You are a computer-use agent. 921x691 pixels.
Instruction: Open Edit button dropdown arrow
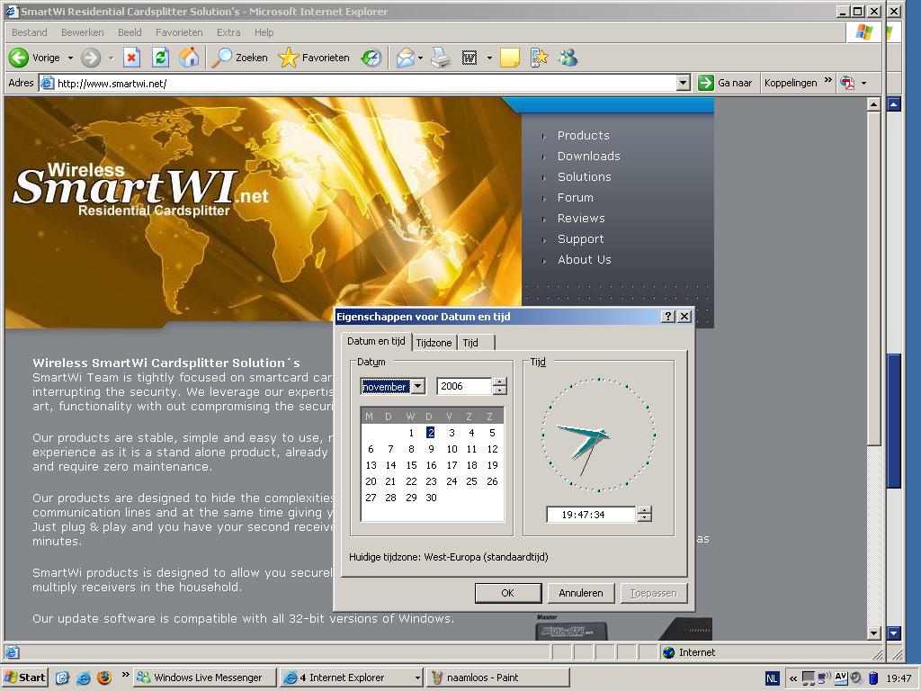[488, 58]
